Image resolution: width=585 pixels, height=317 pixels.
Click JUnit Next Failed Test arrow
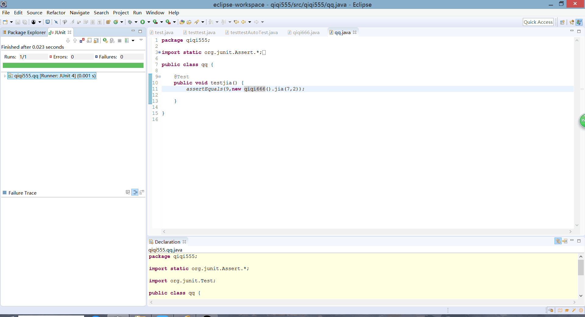pos(68,41)
